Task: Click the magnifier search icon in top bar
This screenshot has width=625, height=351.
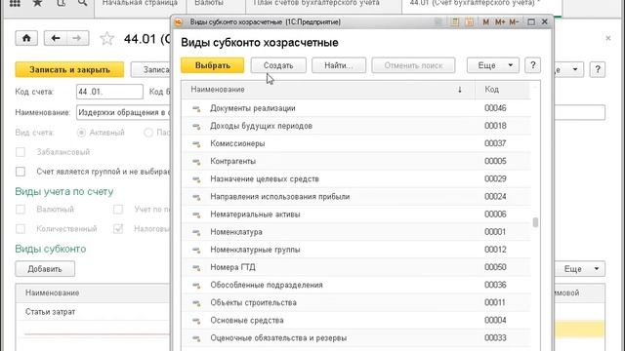Action: tap(82, 3)
